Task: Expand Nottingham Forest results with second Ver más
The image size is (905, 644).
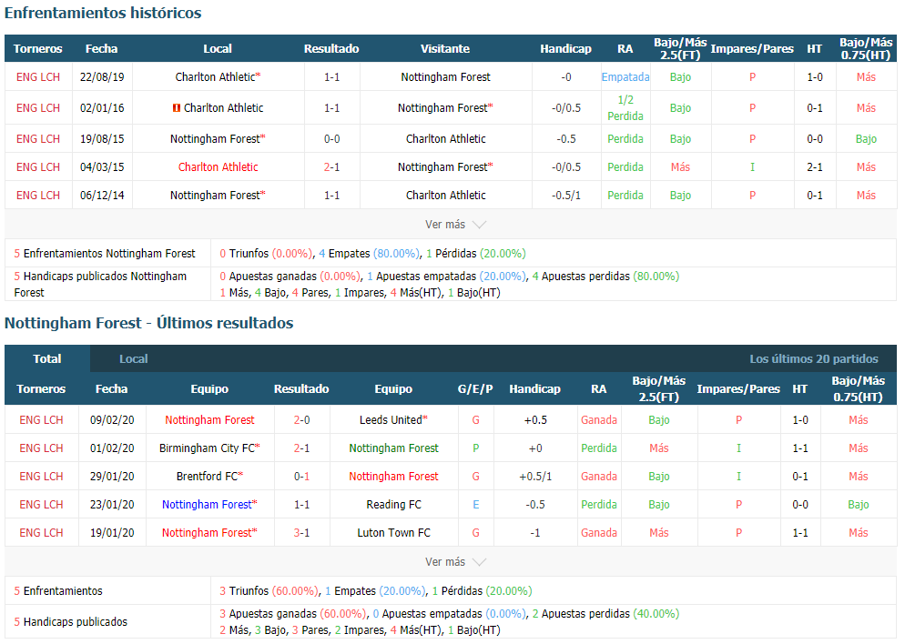Action: [x=455, y=561]
